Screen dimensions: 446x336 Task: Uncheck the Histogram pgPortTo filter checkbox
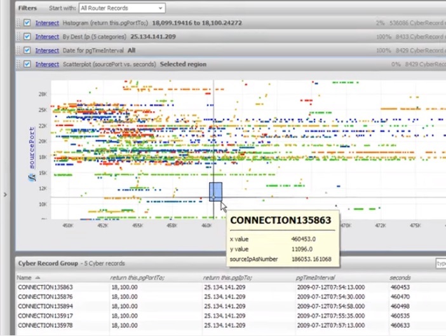27,23
